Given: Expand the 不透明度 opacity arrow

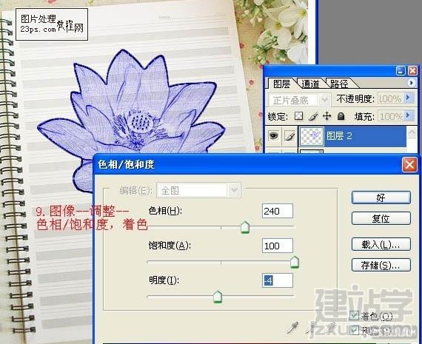Looking at the screenshot, I should (408, 98).
